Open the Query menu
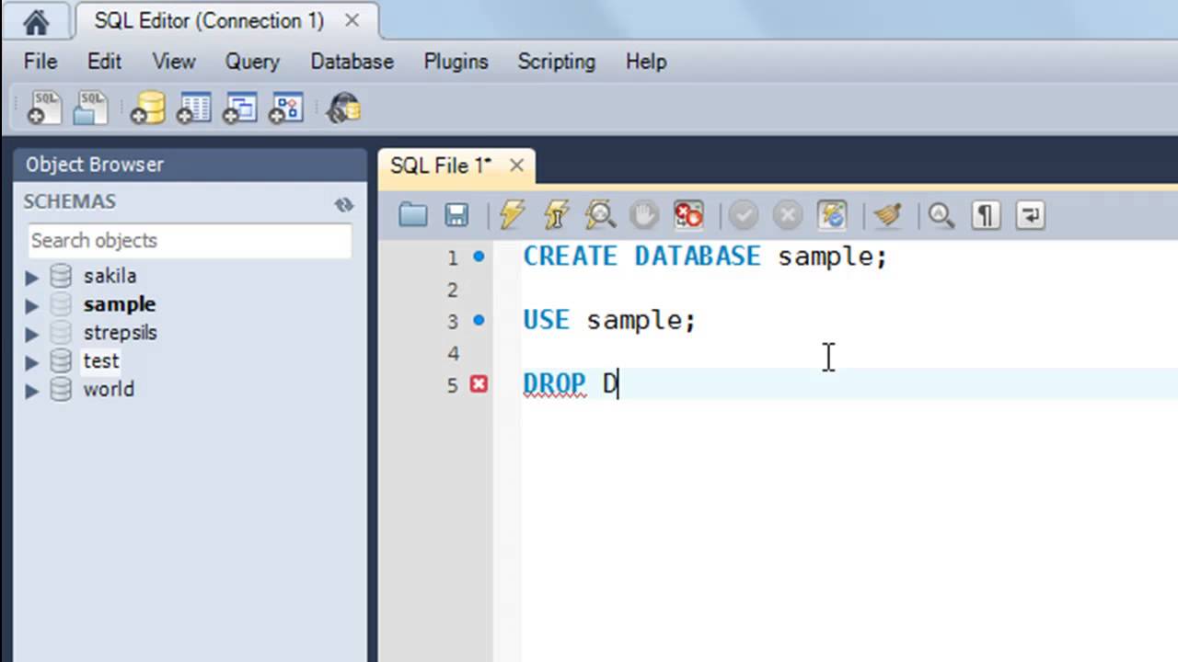This screenshot has width=1178, height=662. tap(252, 62)
